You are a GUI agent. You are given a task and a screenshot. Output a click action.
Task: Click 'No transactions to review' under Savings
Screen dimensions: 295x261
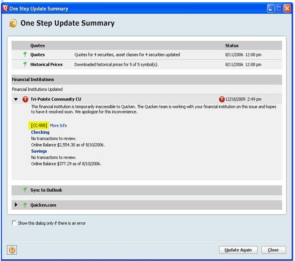pyautogui.click(x=53, y=157)
